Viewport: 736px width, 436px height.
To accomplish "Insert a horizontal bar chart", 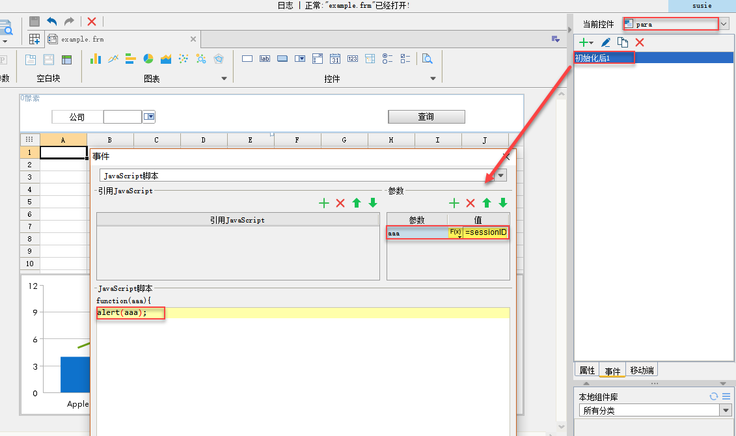I will pos(131,59).
